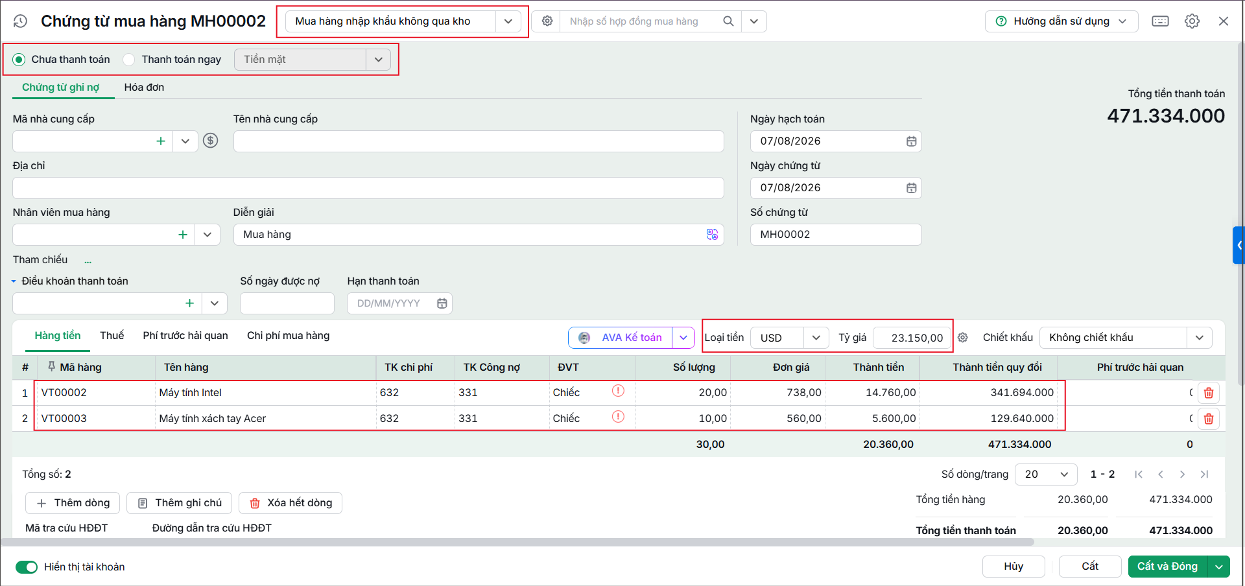Toggle the Hiển thị tài khoản switch
1245x586 pixels.
tap(27, 567)
